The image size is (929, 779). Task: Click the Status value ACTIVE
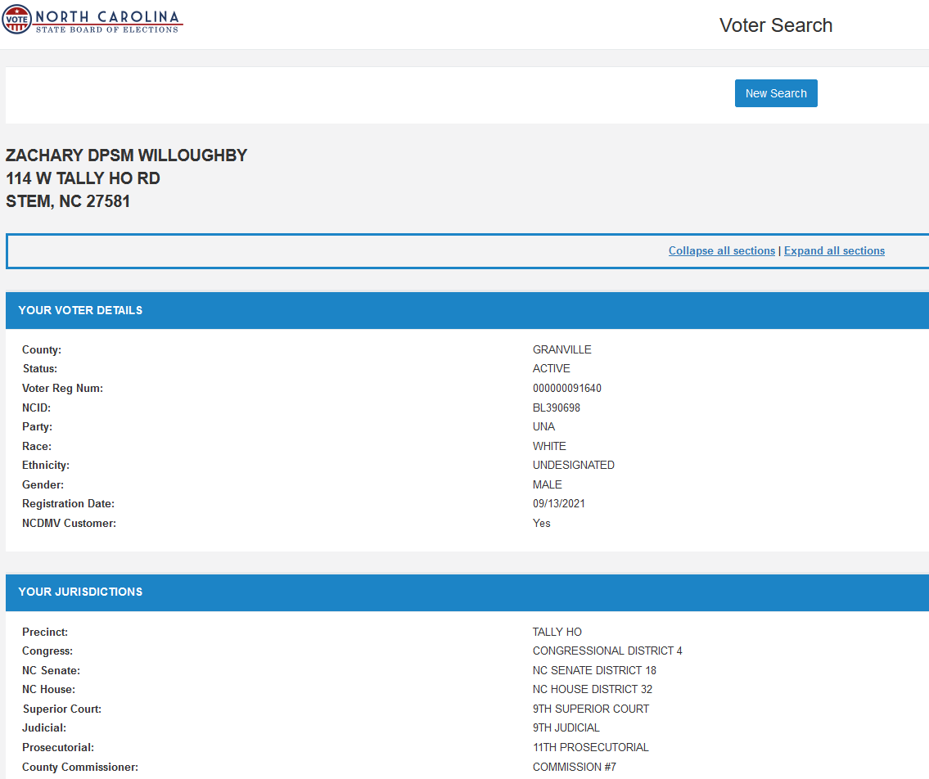pyautogui.click(x=551, y=368)
